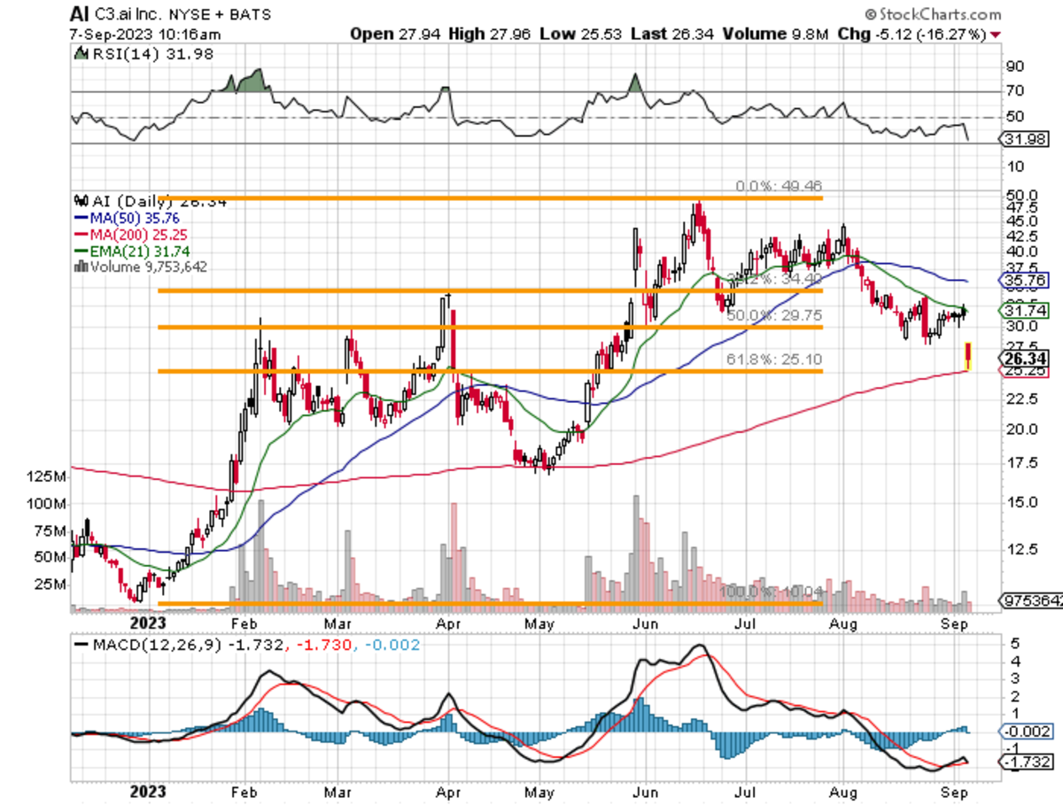The width and height of the screenshot is (1063, 805).
Task: Click the RSI(14) area-chart legend icon
Action: pyautogui.click(x=77, y=54)
